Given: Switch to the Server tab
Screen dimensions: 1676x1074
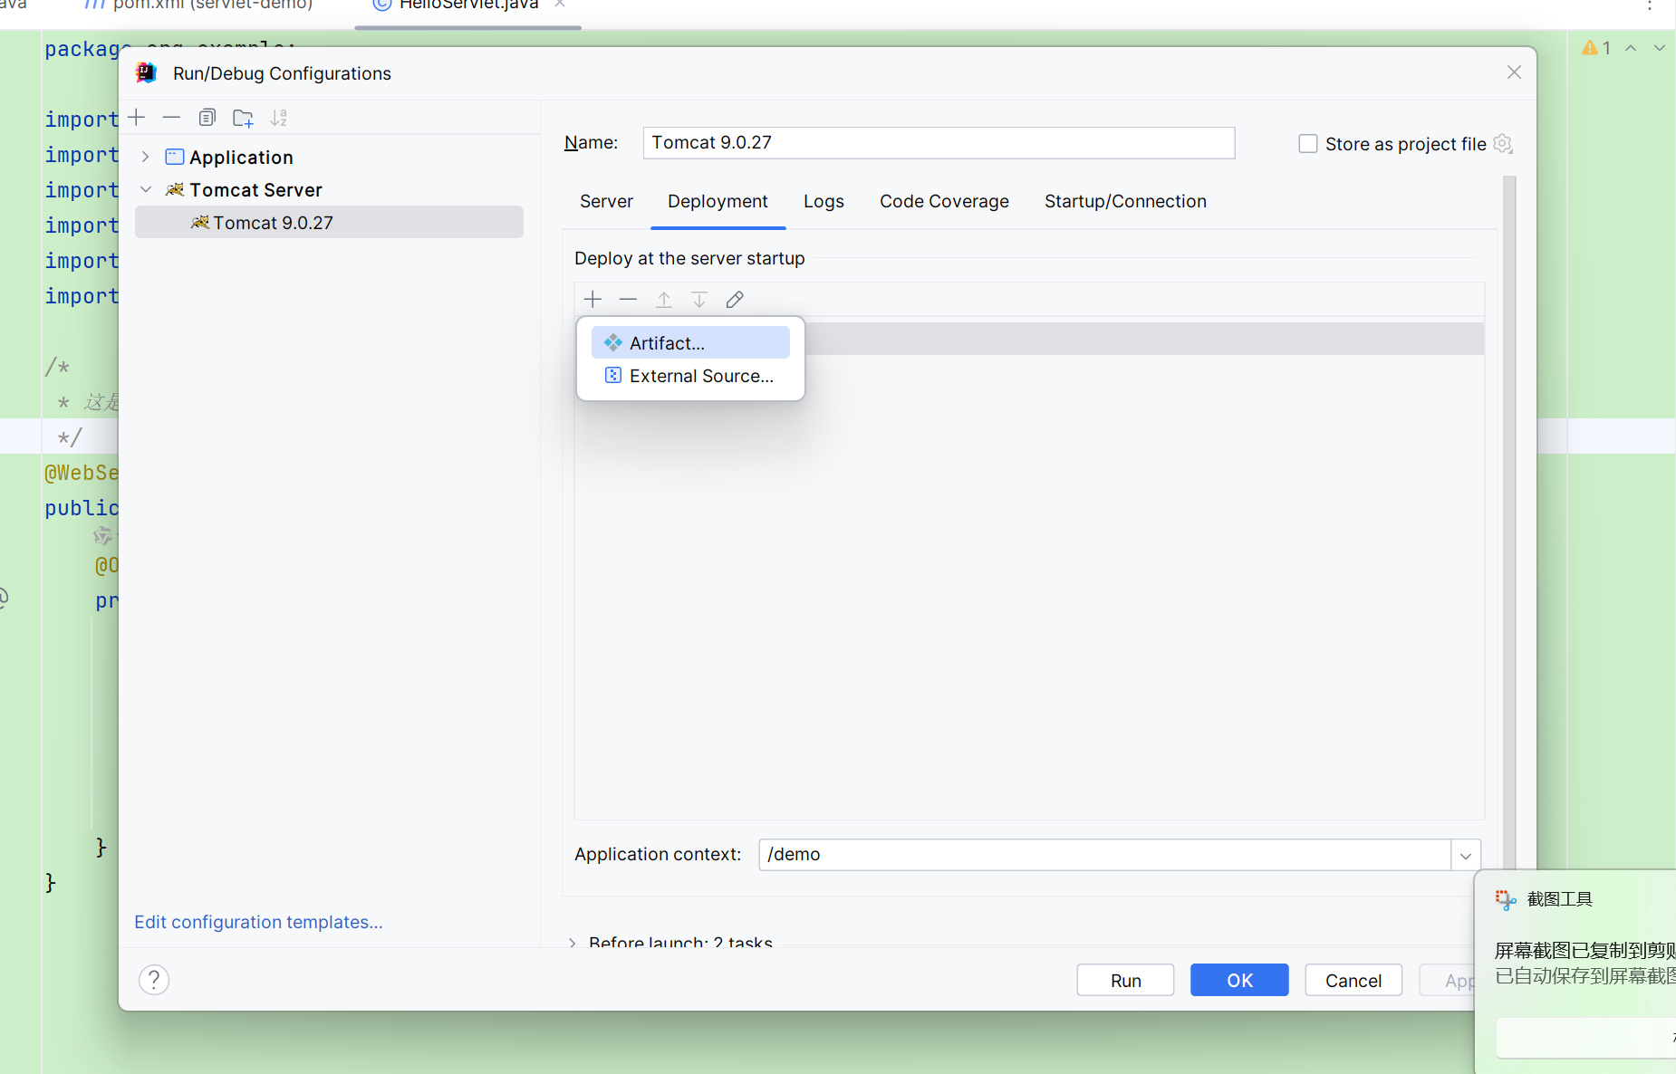Looking at the screenshot, I should (606, 201).
